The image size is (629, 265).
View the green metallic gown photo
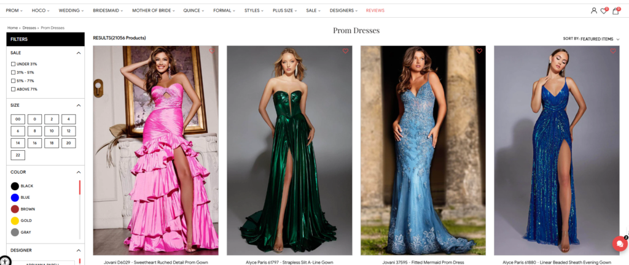tap(289, 150)
